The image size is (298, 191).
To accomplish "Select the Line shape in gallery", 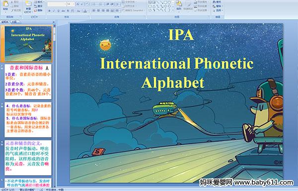I will click(157, 2).
